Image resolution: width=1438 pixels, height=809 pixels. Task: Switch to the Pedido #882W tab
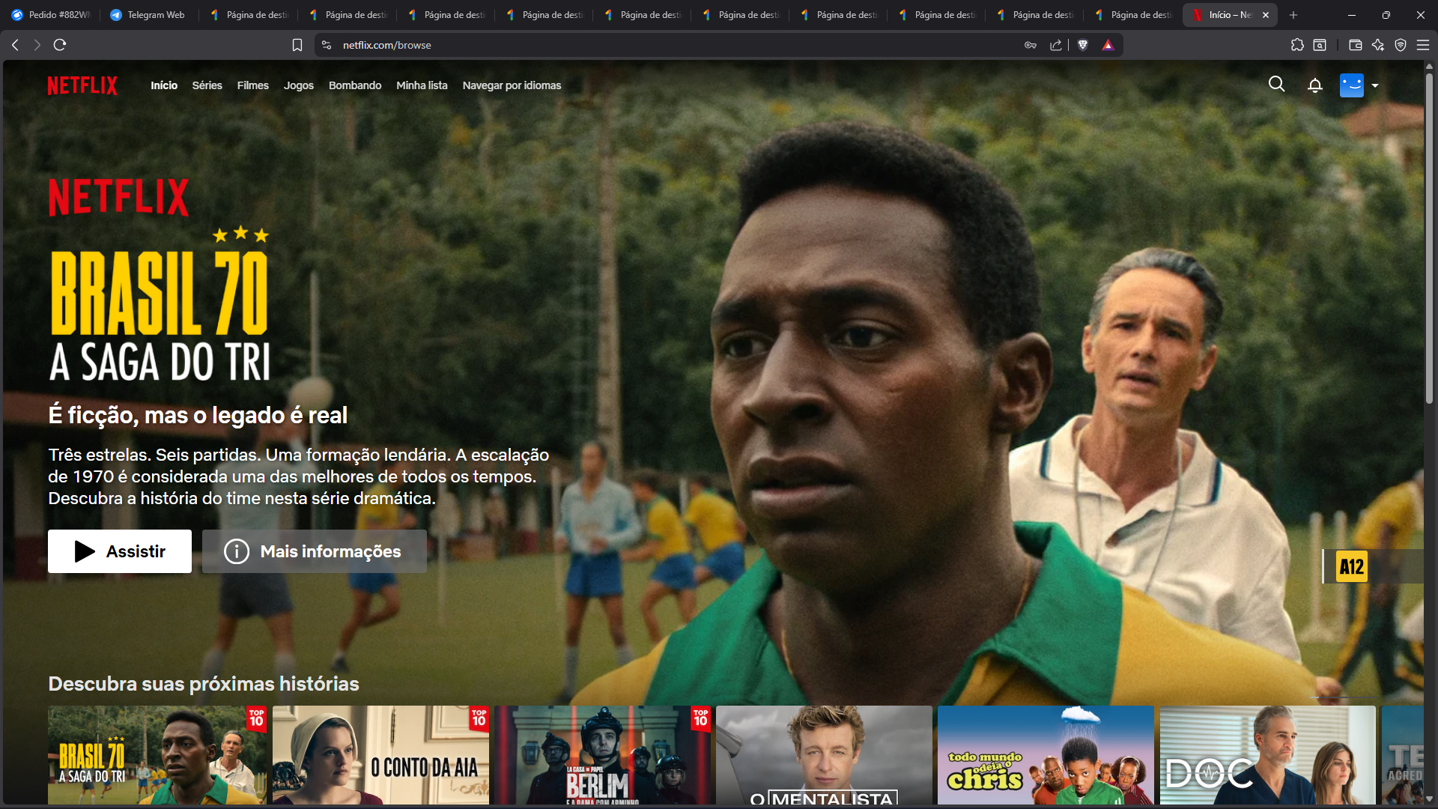pyautogui.click(x=51, y=15)
